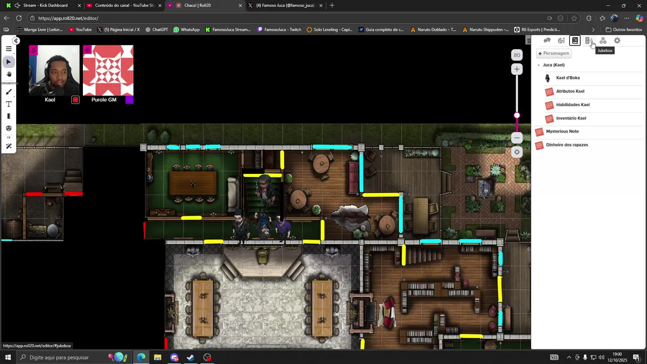Open YouTube bookmark
647x364 pixels.
pos(80,30)
